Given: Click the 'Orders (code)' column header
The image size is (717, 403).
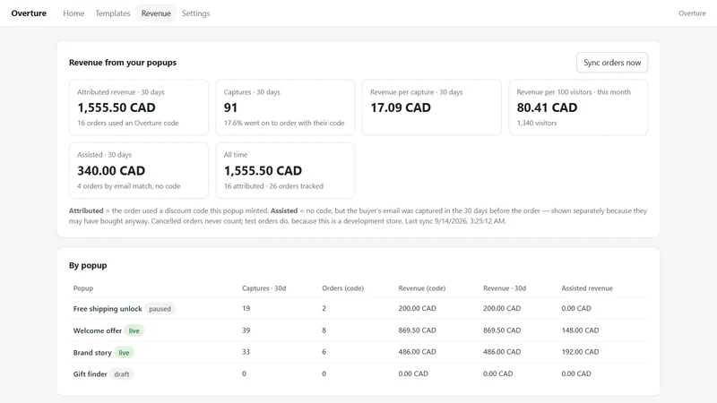Looking at the screenshot, I should click(x=342, y=288).
